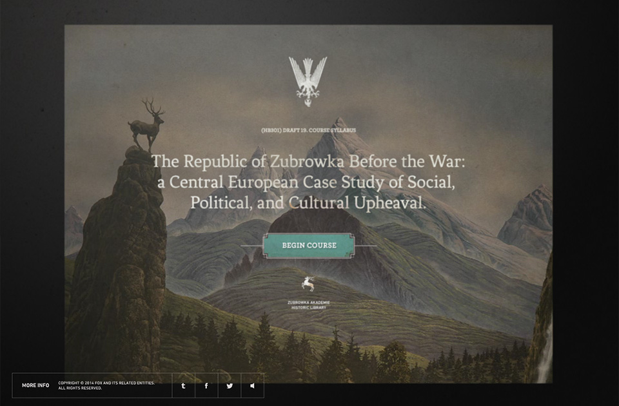Click the BEGIN COURSE button
This screenshot has height=406, width=619.
pyautogui.click(x=309, y=246)
